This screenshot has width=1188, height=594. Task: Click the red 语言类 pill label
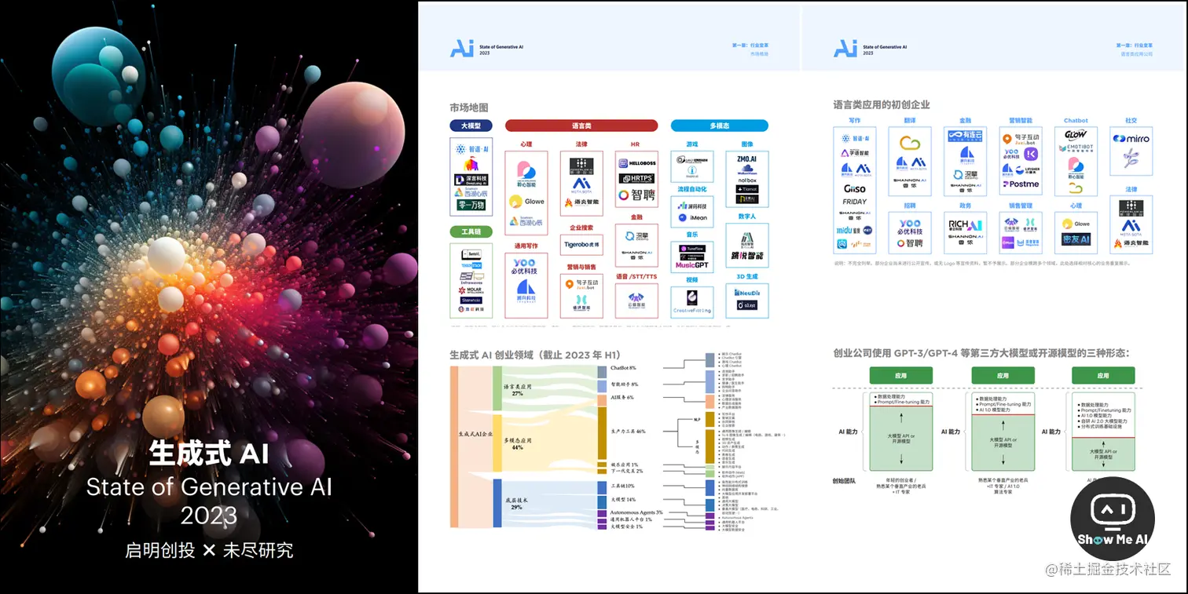coord(581,126)
